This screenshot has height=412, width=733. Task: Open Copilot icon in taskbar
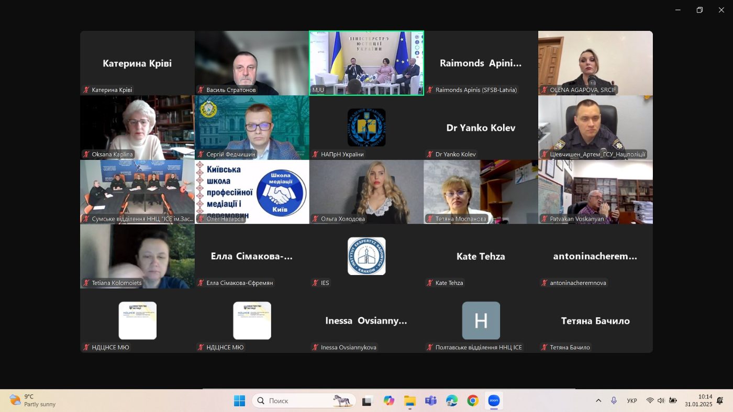(388, 400)
